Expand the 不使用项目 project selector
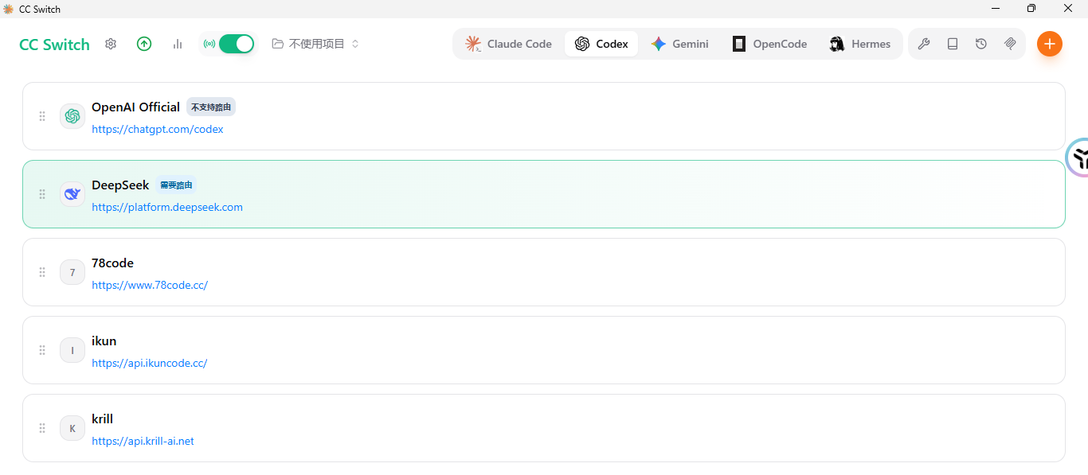1088x475 pixels. pos(315,44)
